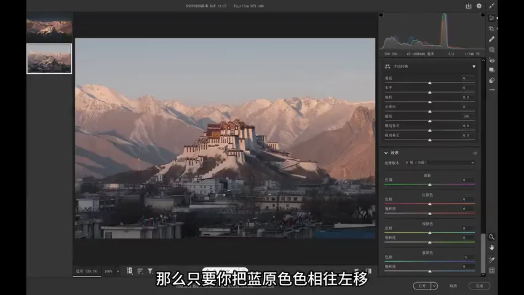524x295 pixels.
Task: Select the Zoom magnifier tool
Action: tap(491, 237)
